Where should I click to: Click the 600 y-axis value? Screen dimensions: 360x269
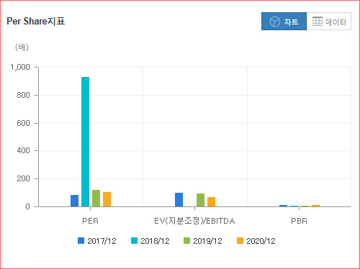pos(23,123)
